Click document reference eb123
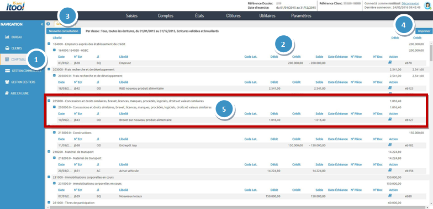The height and width of the screenshot is (209, 433). tap(409, 88)
